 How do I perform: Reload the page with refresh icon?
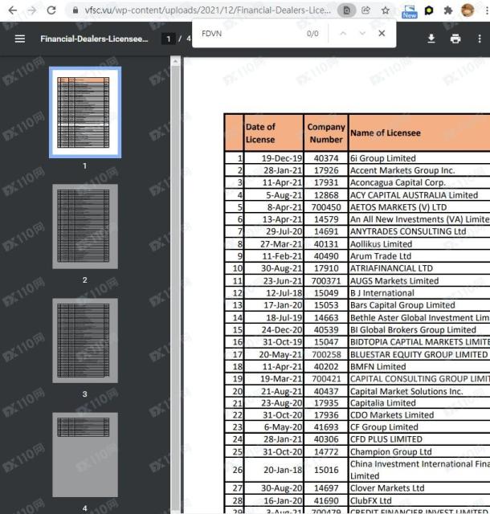(x=51, y=10)
